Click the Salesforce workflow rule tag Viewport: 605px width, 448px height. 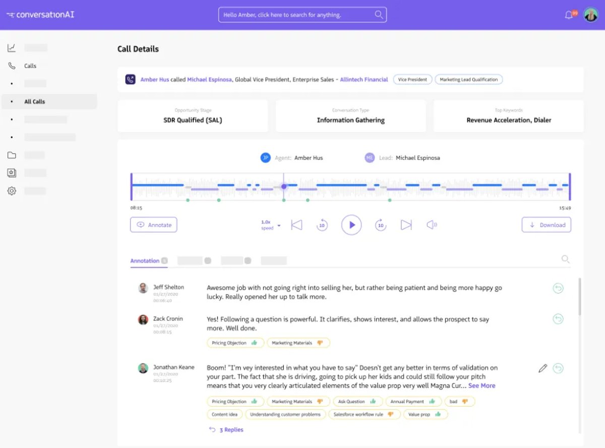[365, 415]
